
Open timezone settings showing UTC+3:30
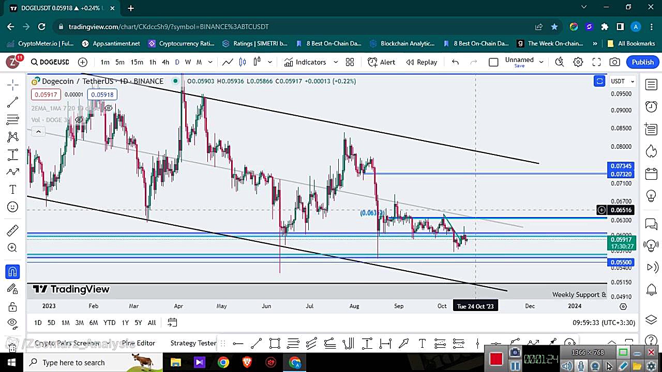pyautogui.click(x=604, y=322)
